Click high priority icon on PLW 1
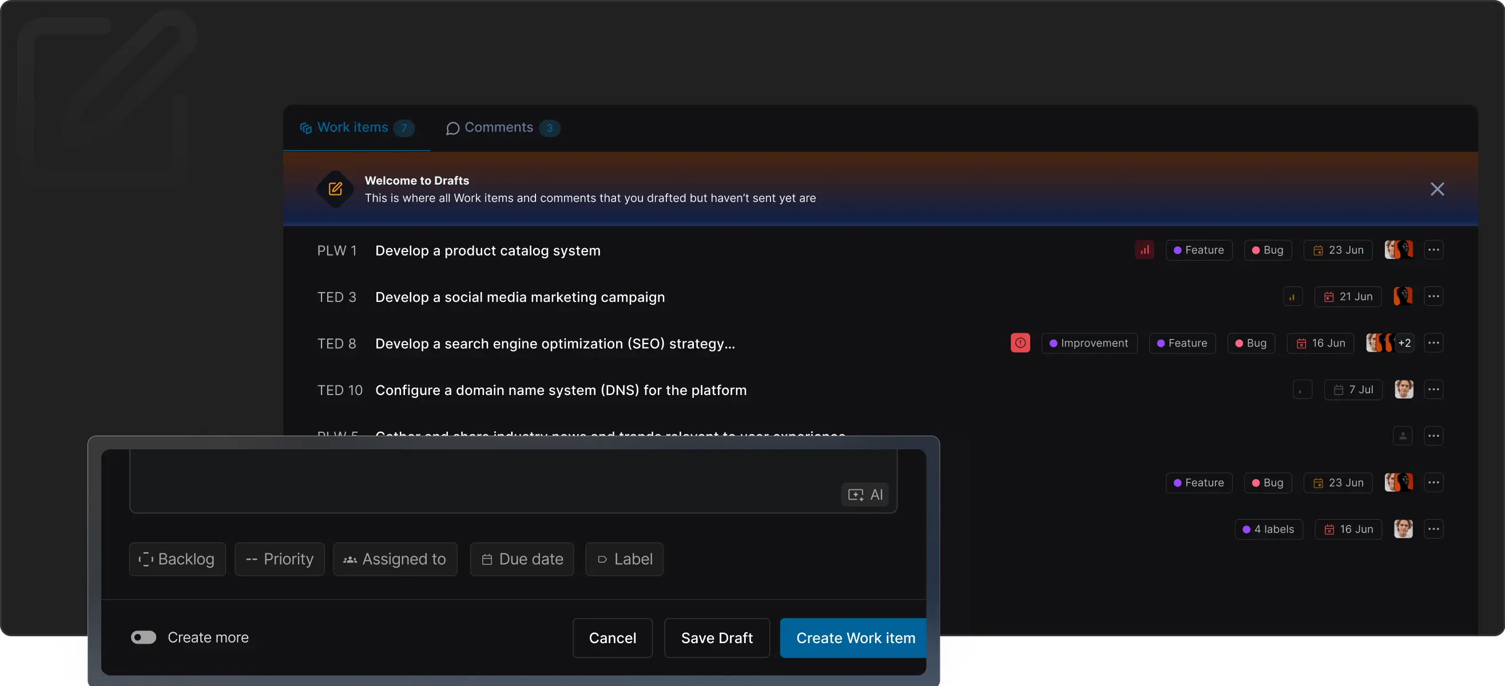 pos(1144,250)
